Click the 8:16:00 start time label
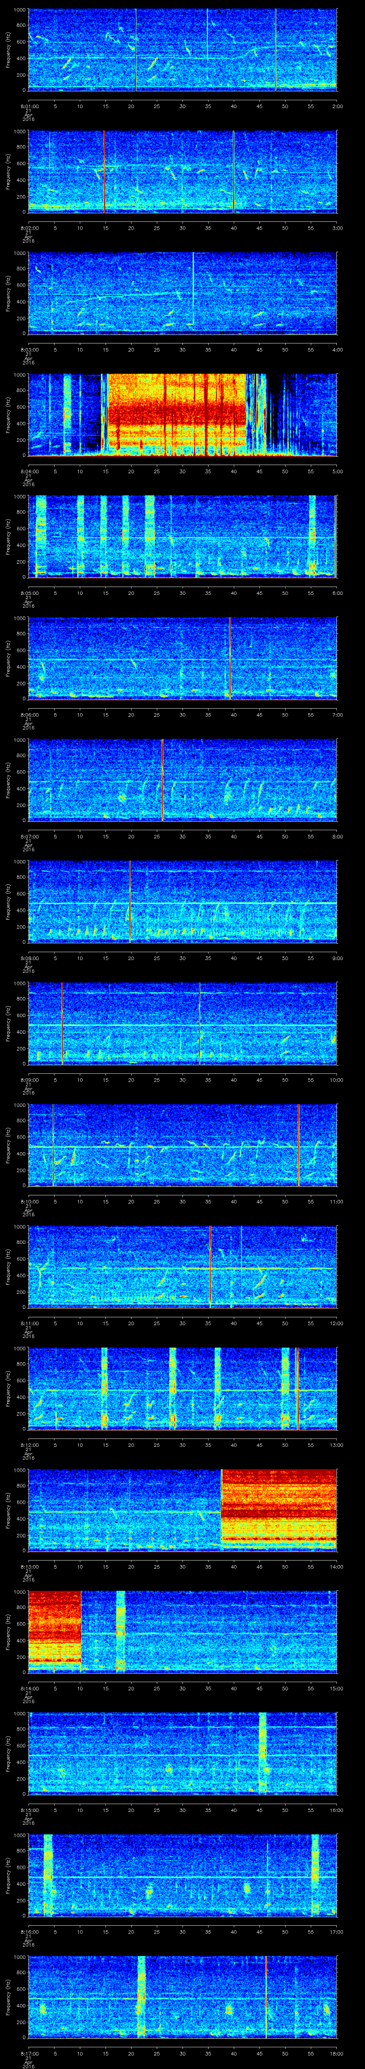 coord(29,1932)
